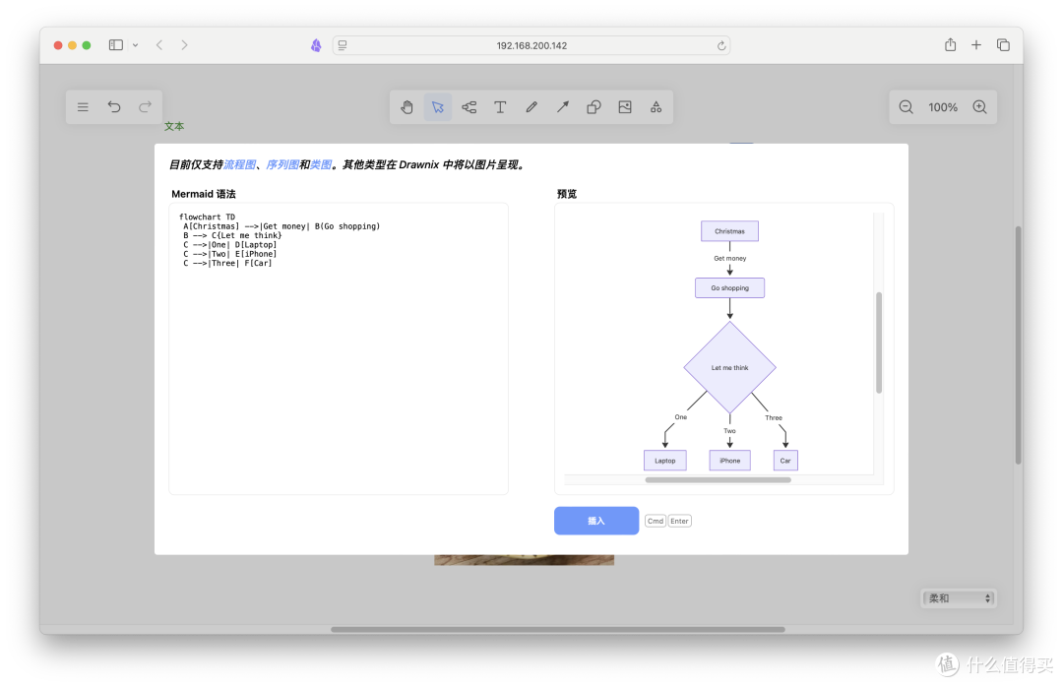
Task: Open the 柔和 style dropdown
Action: pos(953,597)
